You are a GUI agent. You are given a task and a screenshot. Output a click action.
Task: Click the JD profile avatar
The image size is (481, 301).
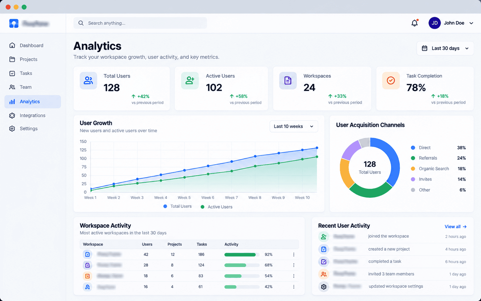tap(435, 23)
